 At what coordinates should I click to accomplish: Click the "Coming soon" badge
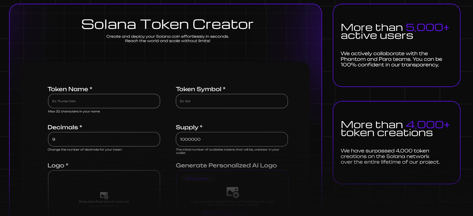pos(197,179)
